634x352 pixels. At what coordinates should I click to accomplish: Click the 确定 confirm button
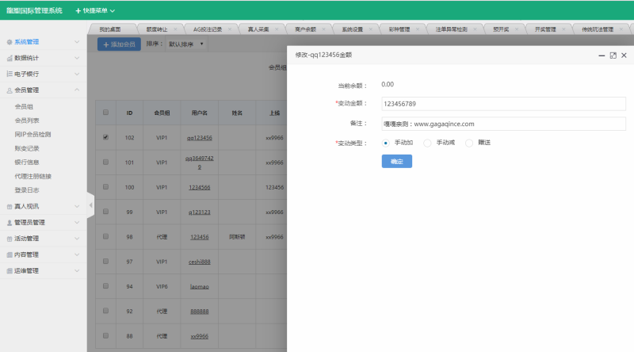pos(397,162)
